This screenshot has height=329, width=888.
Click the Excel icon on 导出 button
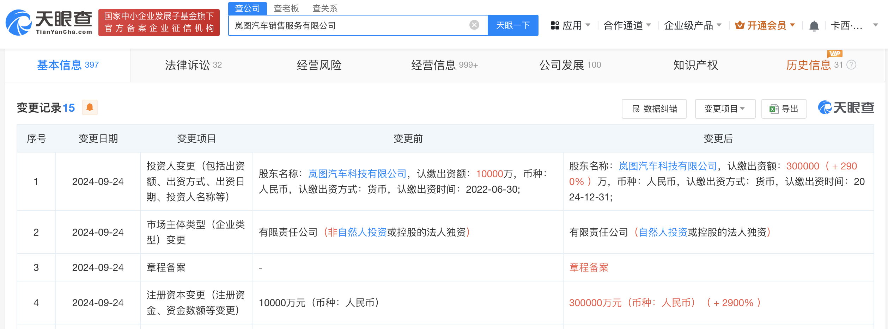tap(774, 109)
